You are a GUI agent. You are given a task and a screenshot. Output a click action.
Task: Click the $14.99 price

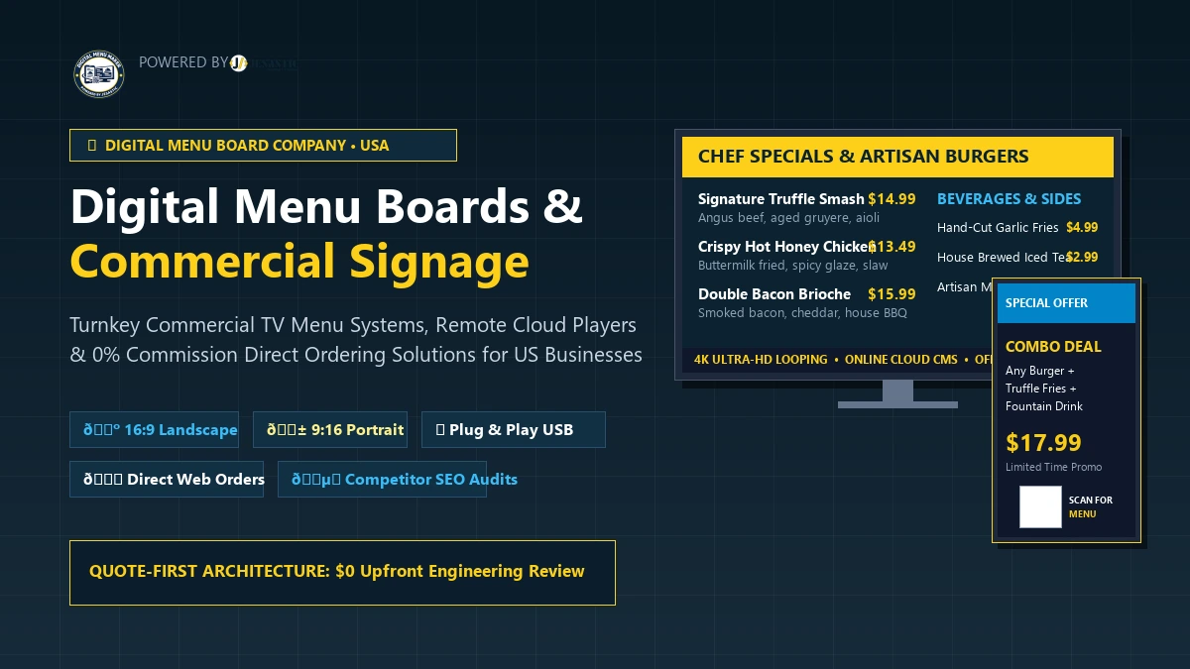coord(892,199)
